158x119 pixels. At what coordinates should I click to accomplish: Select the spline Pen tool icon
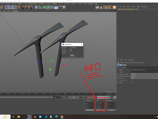pyautogui.click(x=40, y=7)
